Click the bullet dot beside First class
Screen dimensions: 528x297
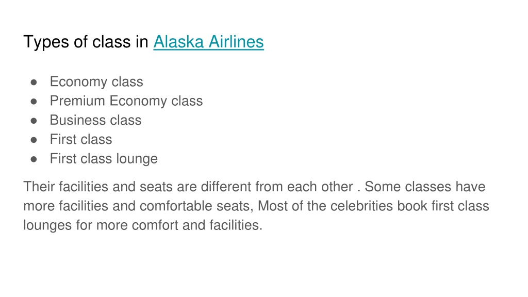34,140
